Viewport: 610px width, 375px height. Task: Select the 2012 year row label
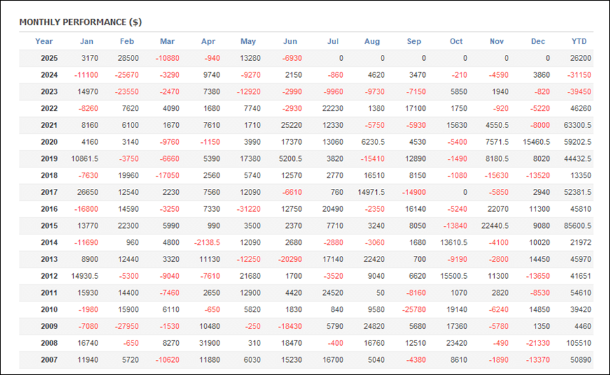point(49,276)
